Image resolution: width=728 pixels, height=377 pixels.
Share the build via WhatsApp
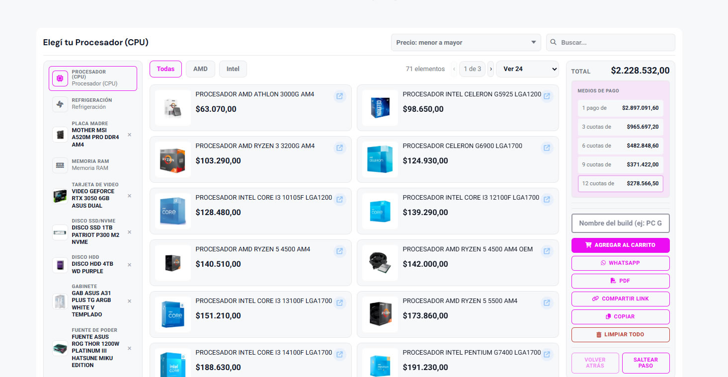coord(620,263)
